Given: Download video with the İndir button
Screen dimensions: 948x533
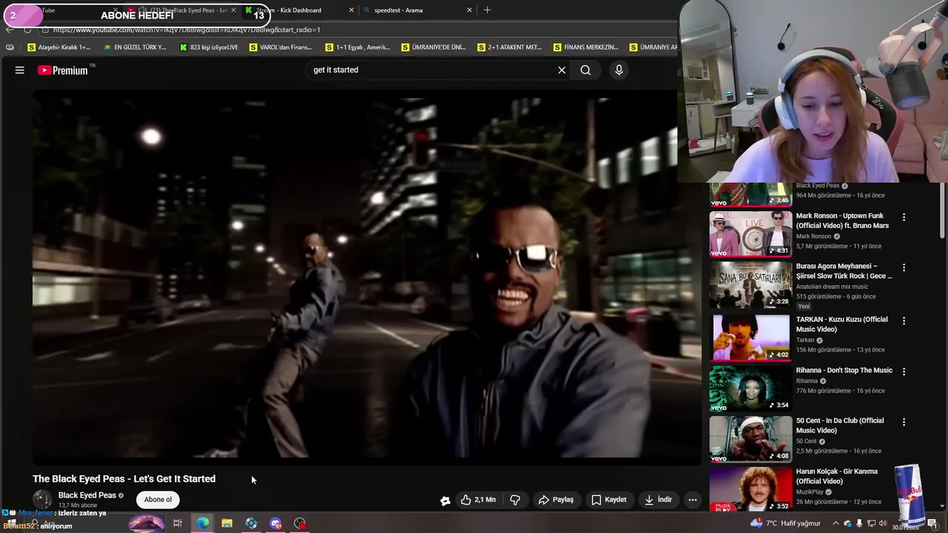Looking at the screenshot, I should coord(658,500).
